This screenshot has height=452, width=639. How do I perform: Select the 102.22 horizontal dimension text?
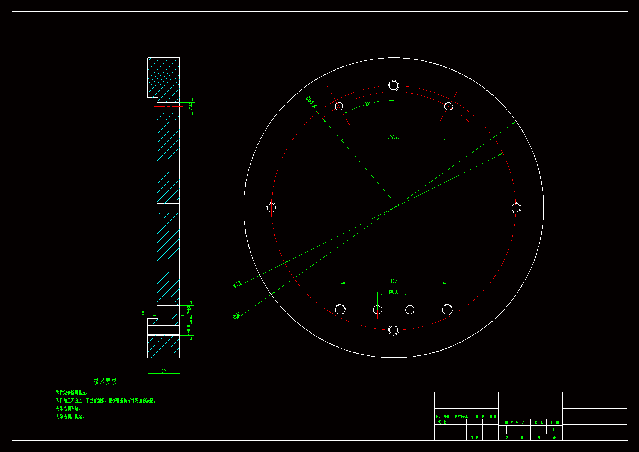pos(393,137)
